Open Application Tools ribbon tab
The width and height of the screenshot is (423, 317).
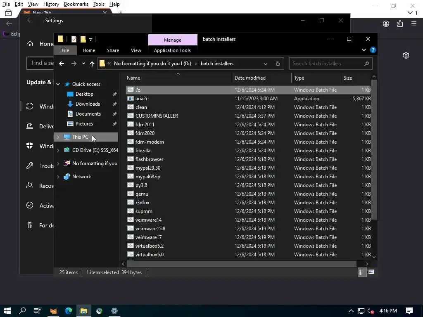click(172, 50)
